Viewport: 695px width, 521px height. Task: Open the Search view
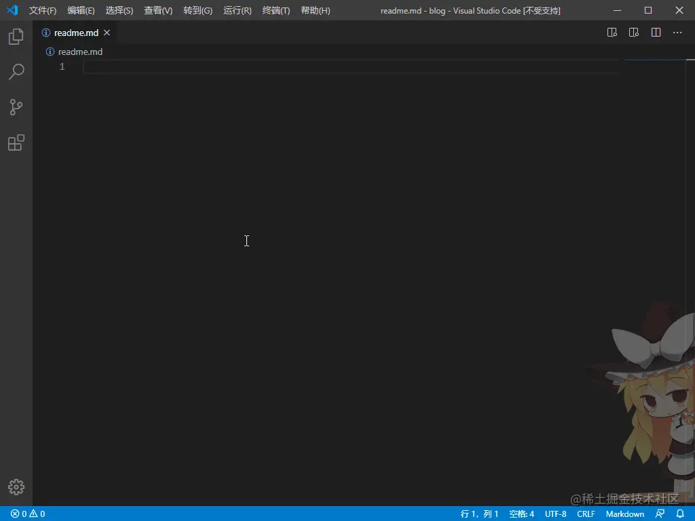(x=16, y=71)
